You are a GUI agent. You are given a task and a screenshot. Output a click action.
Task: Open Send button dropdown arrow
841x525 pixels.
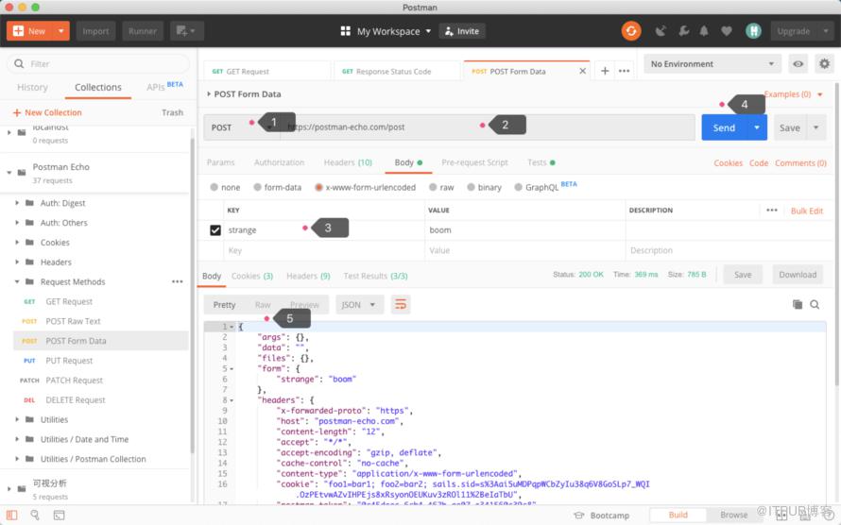coord(757,127)
